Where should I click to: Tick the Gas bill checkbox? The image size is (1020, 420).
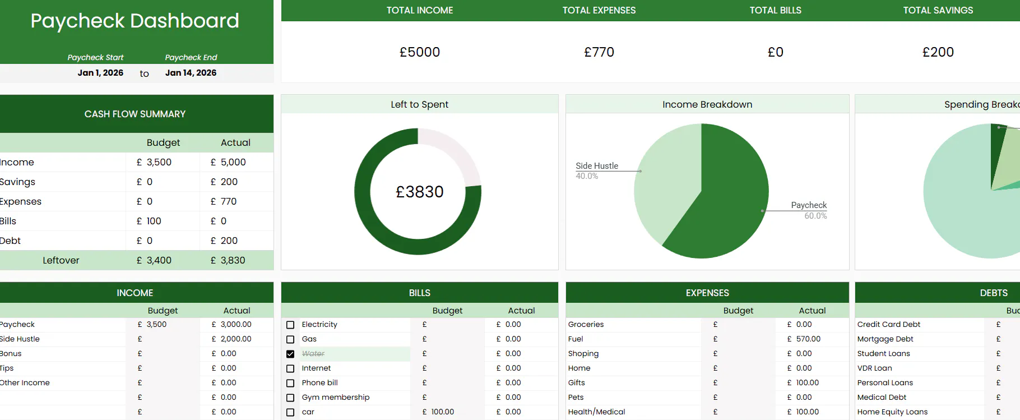(290, 339)
